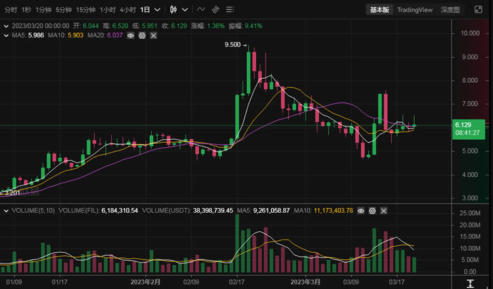Open the chart type candlestick icon

pos(174,10)
